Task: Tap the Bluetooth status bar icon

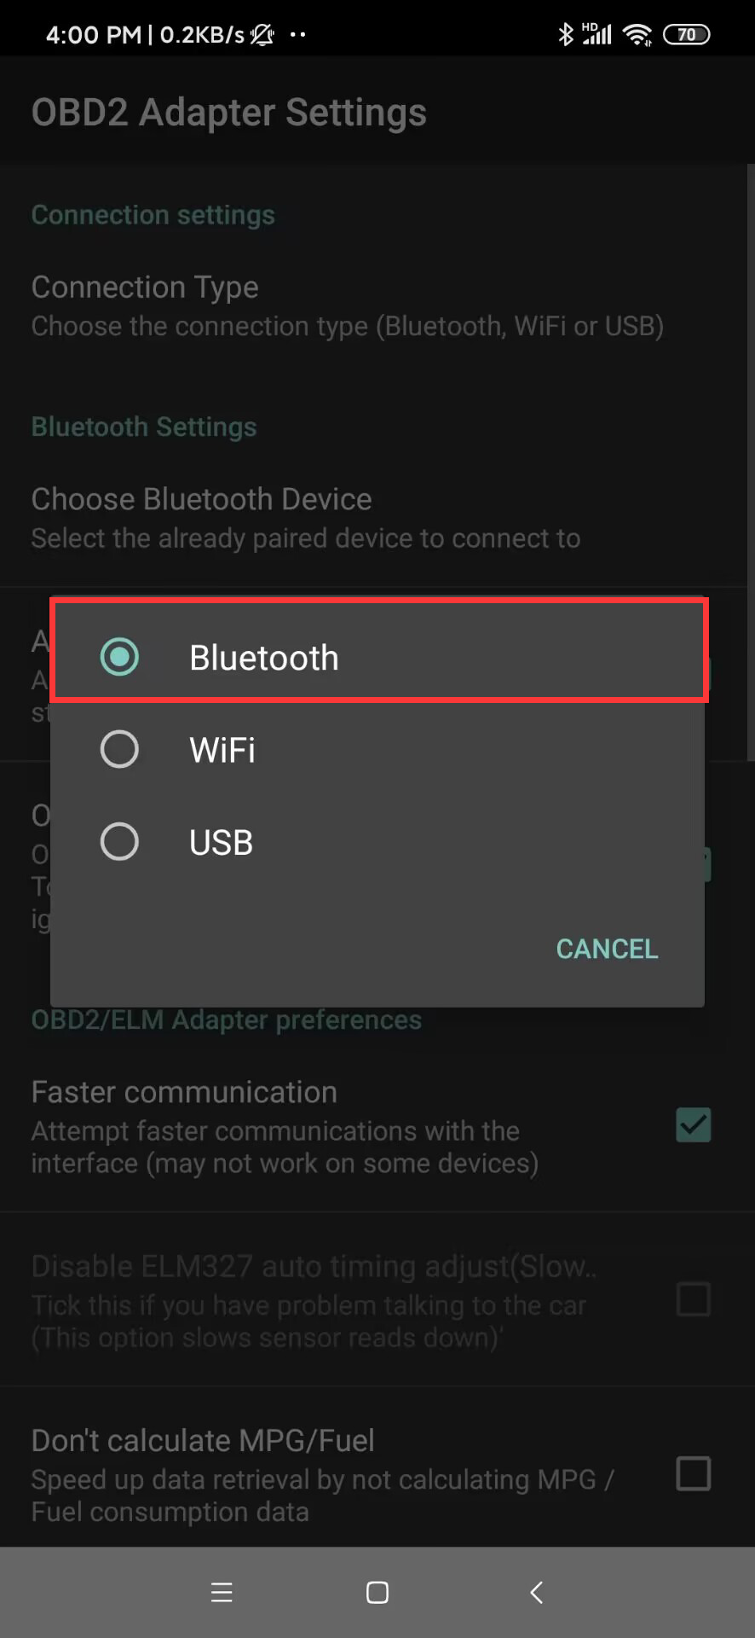Action: point(565,34)
